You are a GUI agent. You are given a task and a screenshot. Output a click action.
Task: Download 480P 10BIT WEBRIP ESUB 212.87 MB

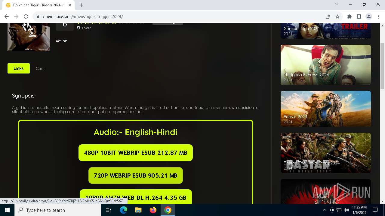tap(136, 153)
